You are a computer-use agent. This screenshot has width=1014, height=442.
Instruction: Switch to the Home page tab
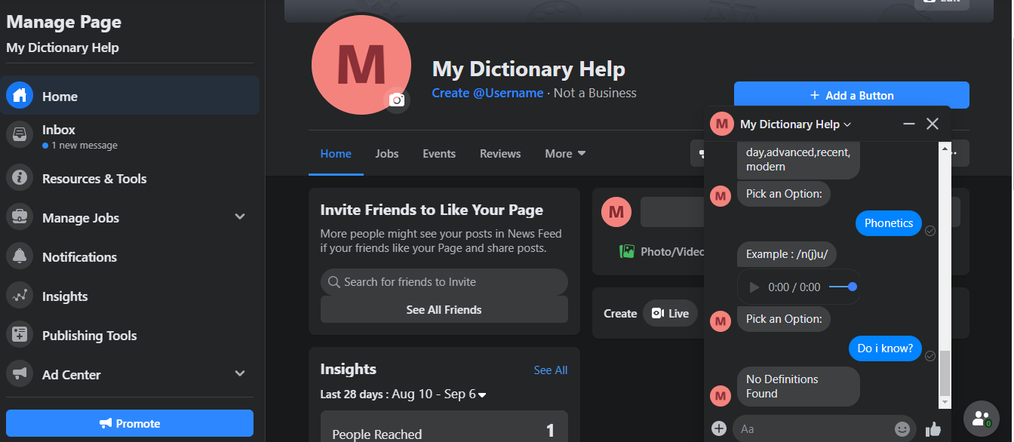tap(336, 153)
